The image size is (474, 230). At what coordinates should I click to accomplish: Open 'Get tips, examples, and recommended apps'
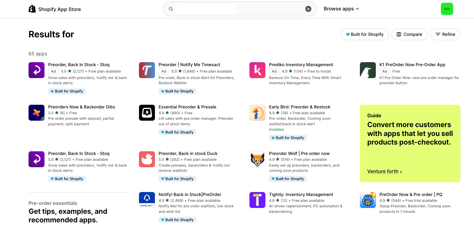point(68,216)
